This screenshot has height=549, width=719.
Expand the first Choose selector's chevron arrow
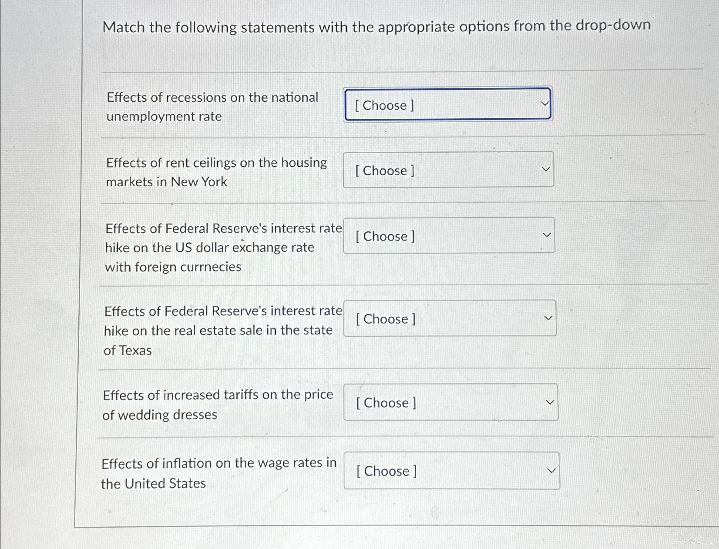(x=544, y=104)
